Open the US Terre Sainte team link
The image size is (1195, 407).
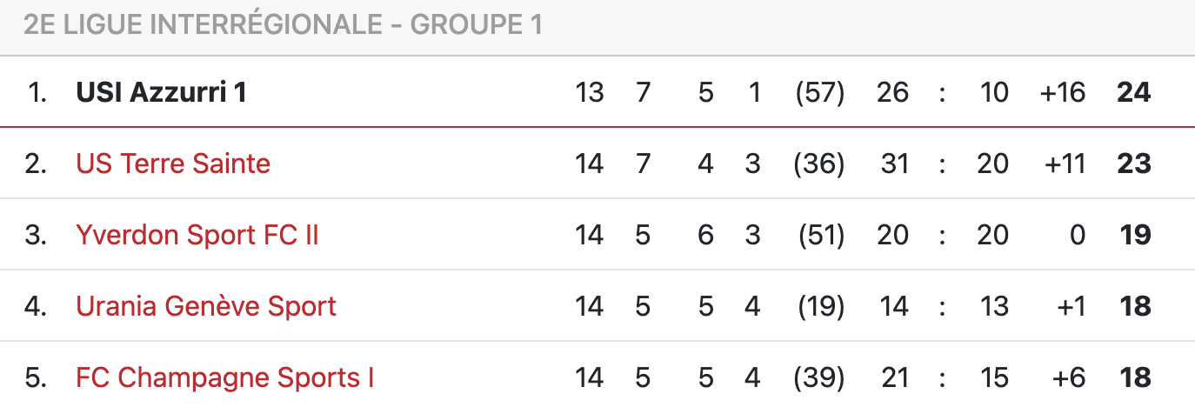tap(173, 163)
